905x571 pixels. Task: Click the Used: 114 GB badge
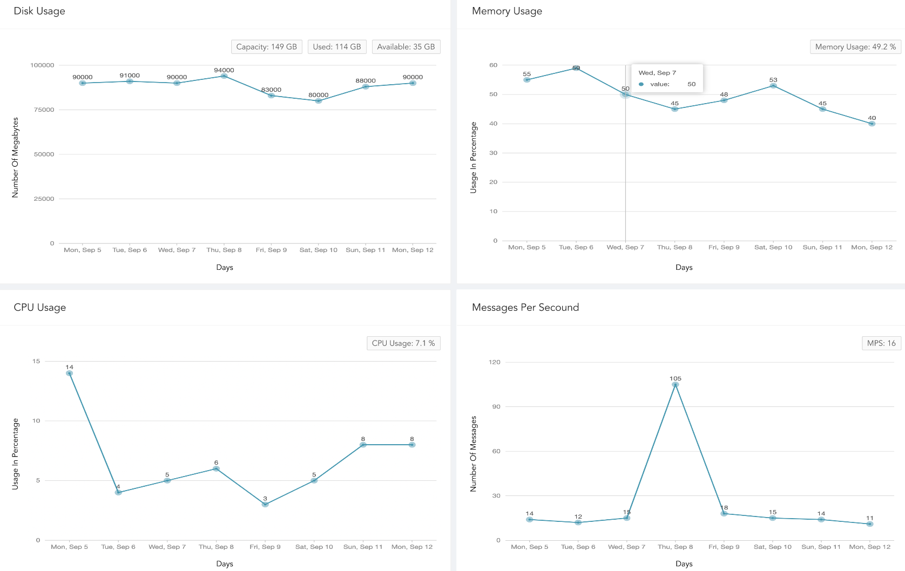[x=336, y=46]
